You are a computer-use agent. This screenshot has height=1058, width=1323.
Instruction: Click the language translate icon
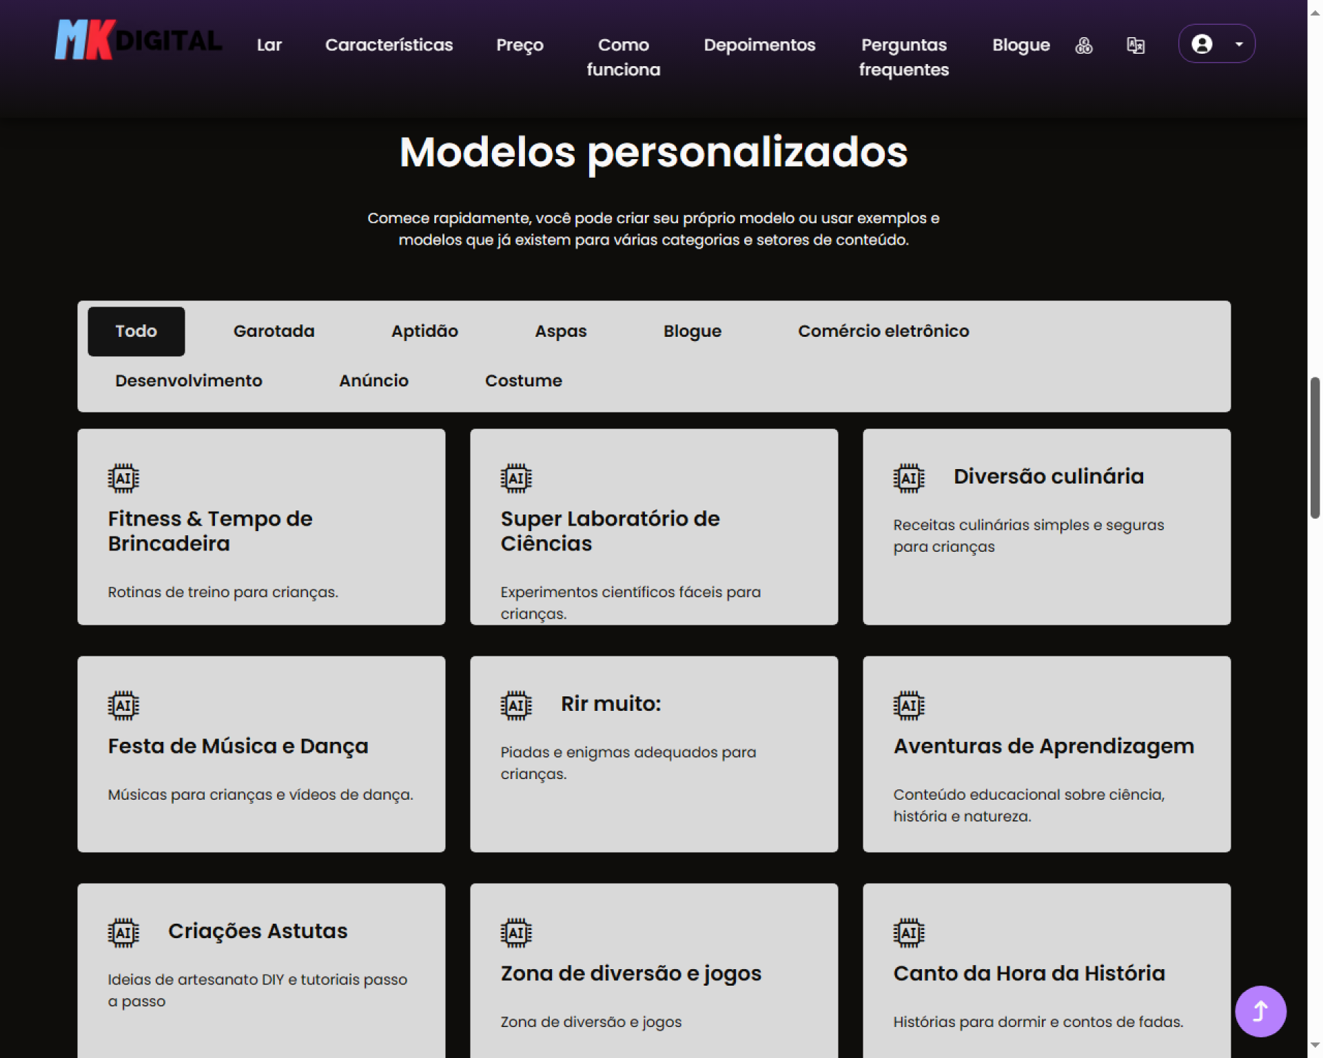point(1136,45)
